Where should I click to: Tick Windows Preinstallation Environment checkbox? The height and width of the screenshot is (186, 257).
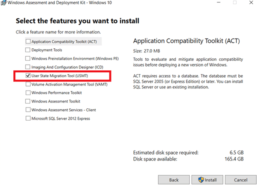pyautogui.click(x=28, y=58)
